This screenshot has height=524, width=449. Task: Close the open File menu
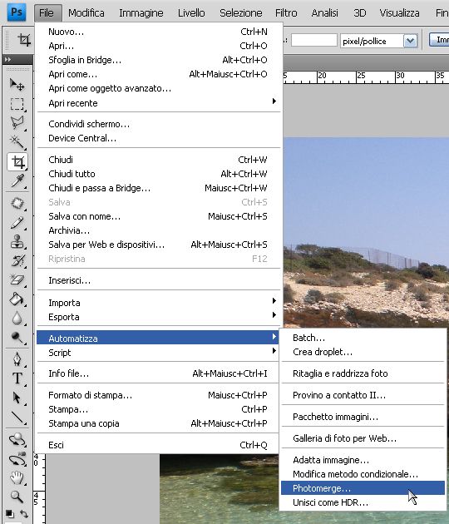coord(47,13)
